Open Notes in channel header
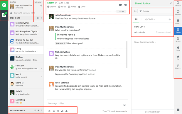 pos(72,7)
